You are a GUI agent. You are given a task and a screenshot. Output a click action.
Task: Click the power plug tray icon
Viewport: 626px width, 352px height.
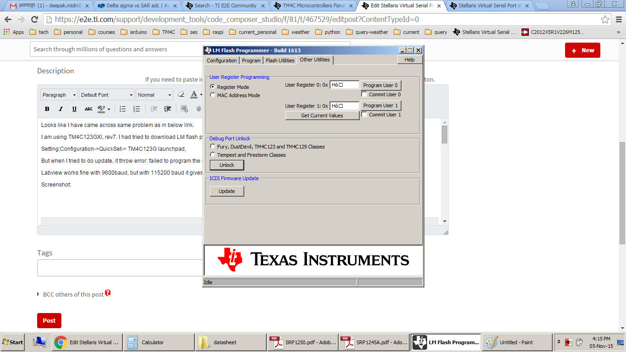tap(579, 342)
